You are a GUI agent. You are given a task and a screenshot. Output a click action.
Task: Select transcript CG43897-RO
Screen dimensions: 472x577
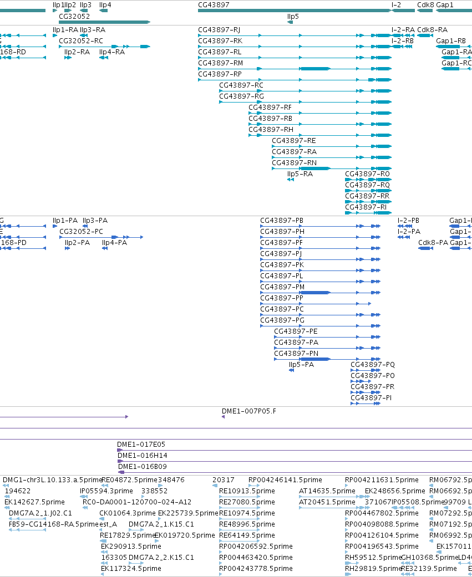point(367,173)
